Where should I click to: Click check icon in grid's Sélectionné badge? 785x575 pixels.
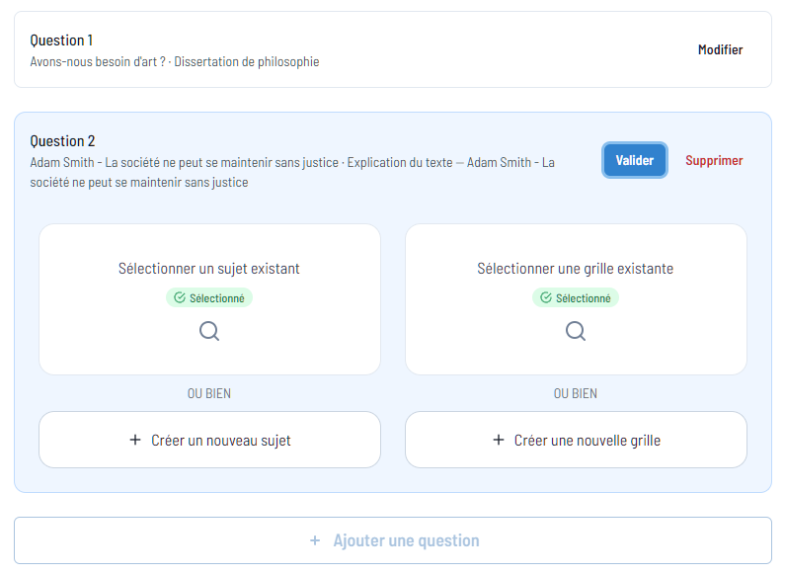546,297
